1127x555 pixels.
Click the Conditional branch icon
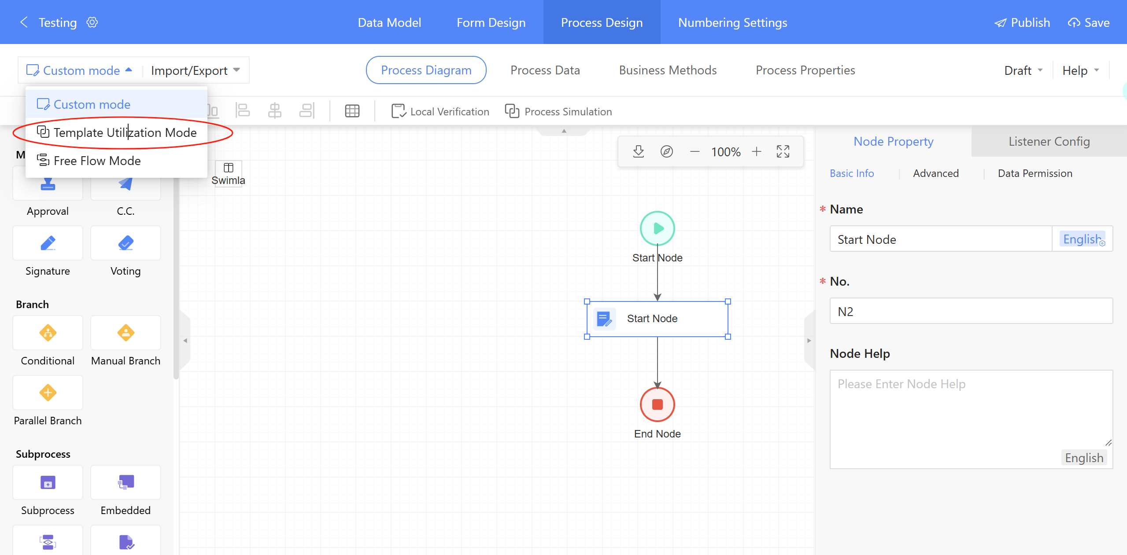(48, 333)
